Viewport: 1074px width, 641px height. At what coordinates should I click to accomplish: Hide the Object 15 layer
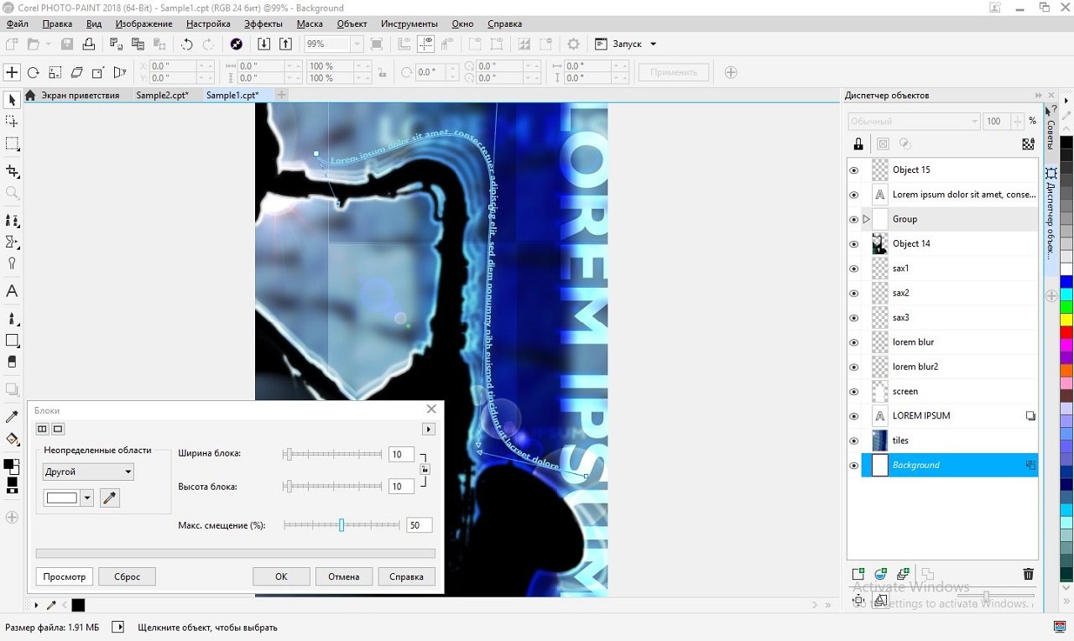[x=854, y=170]
